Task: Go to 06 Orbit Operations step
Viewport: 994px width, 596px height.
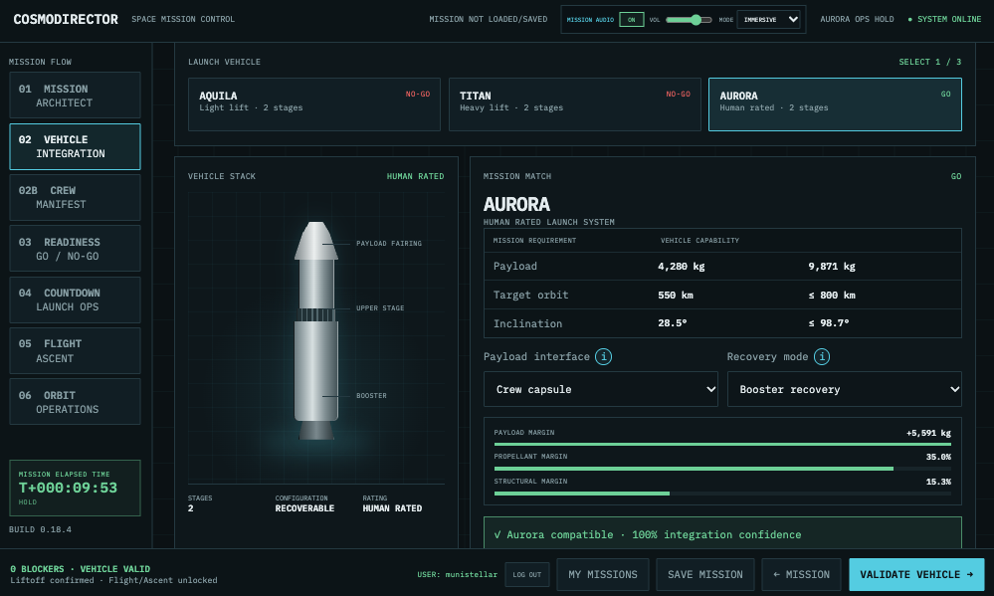Action: click(x=75, y=402)
